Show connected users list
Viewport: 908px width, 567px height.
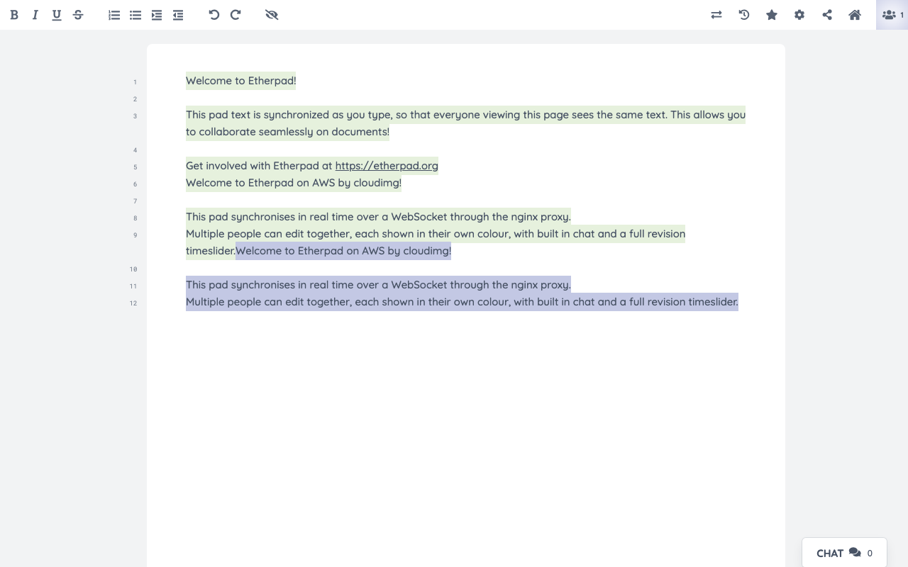click(892, 15)
